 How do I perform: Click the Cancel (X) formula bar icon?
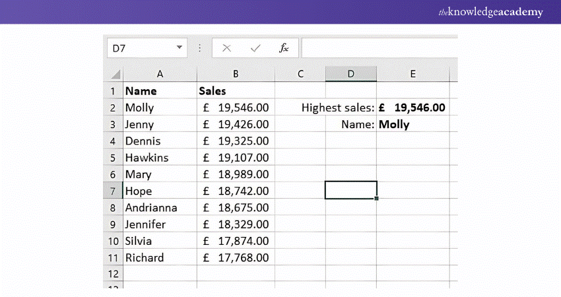(x=227, y=48)
